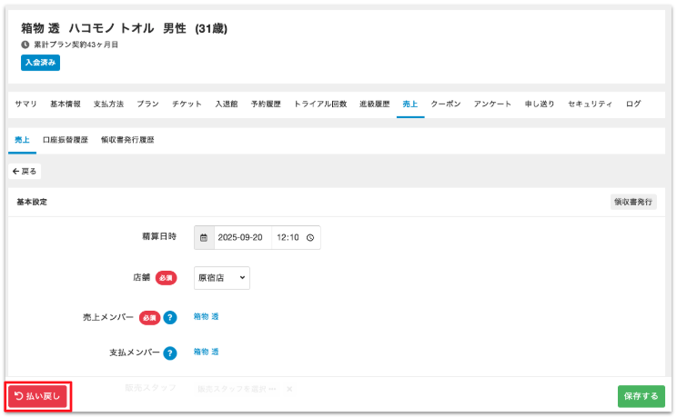The image size is (677, 417).
Task: Open the 領収書発行履歴 sub-tab
Action: (127, 140)
